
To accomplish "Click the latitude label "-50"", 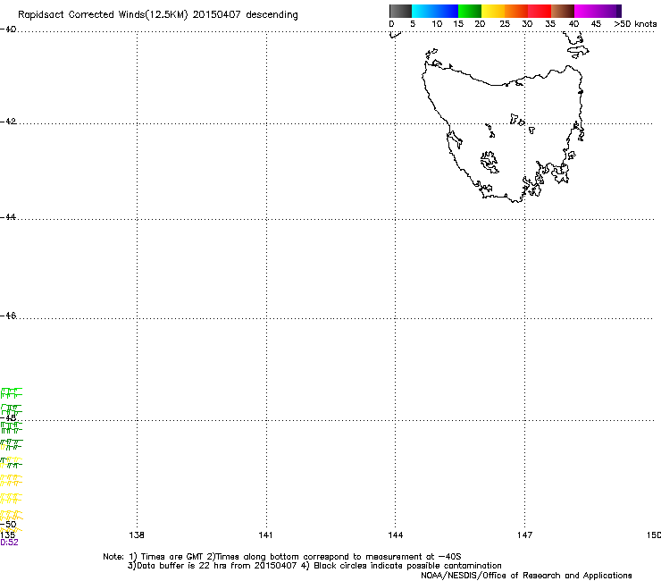I will (x=8, y=525).
